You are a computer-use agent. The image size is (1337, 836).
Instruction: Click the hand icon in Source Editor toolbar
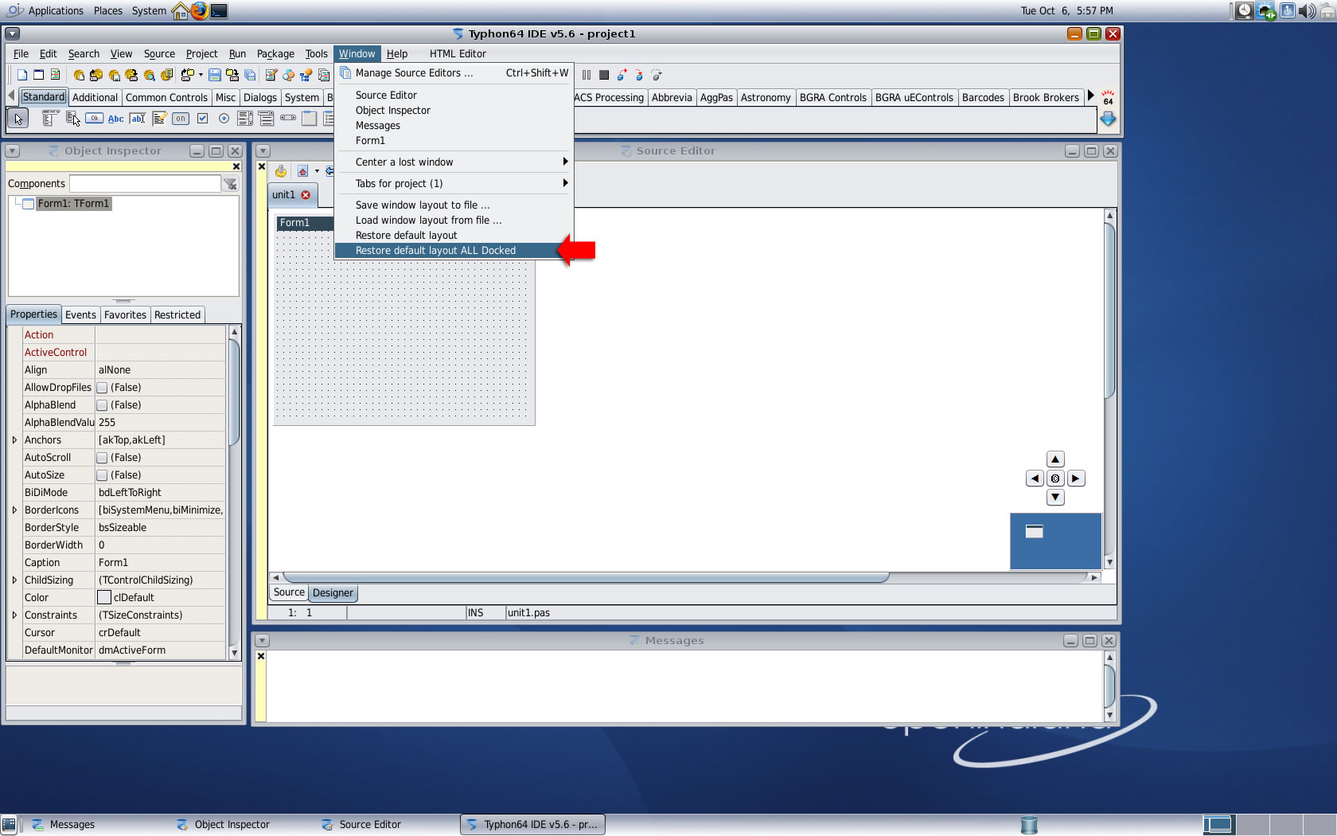(x=281, y=171)
